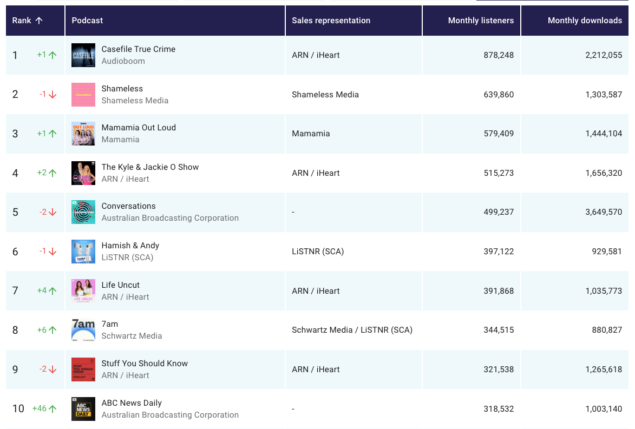The width and height of the screenshot is (635, 429).
Task: Select the 929,581 monthly downloads value
Action: click(x=607, y=252)
